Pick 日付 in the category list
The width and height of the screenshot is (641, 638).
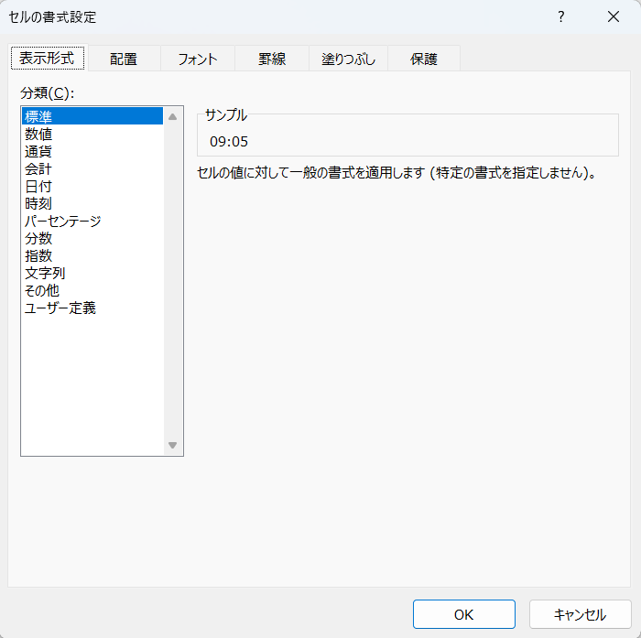(92, 187)
